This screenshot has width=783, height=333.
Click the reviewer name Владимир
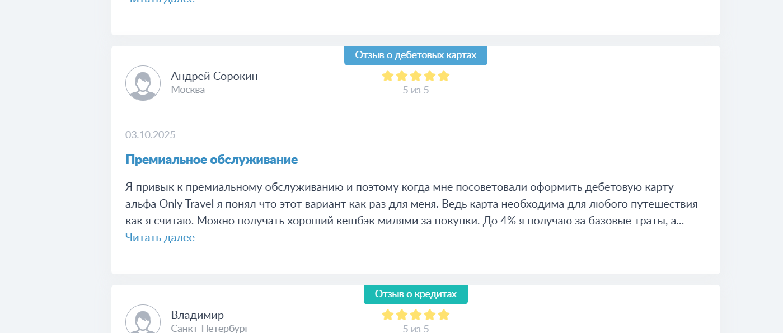(x=197, y=315)
